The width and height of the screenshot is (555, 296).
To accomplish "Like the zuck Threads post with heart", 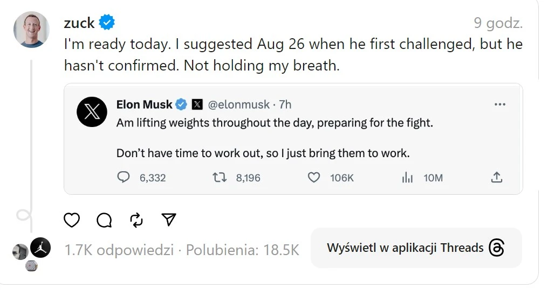I will tap(72, 220).
